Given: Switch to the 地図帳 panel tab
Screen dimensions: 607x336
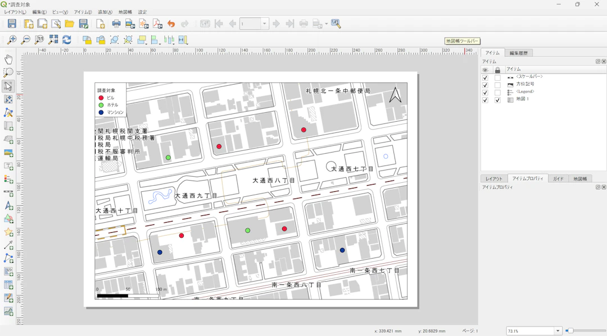Looking at the screenshot, I should point(580,179).
